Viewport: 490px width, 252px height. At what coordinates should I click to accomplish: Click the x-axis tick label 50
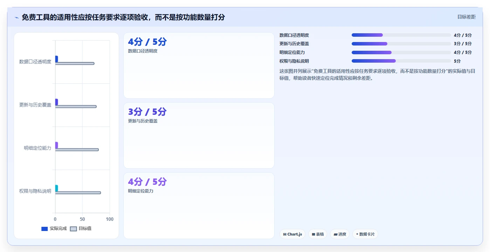(82, 219)
